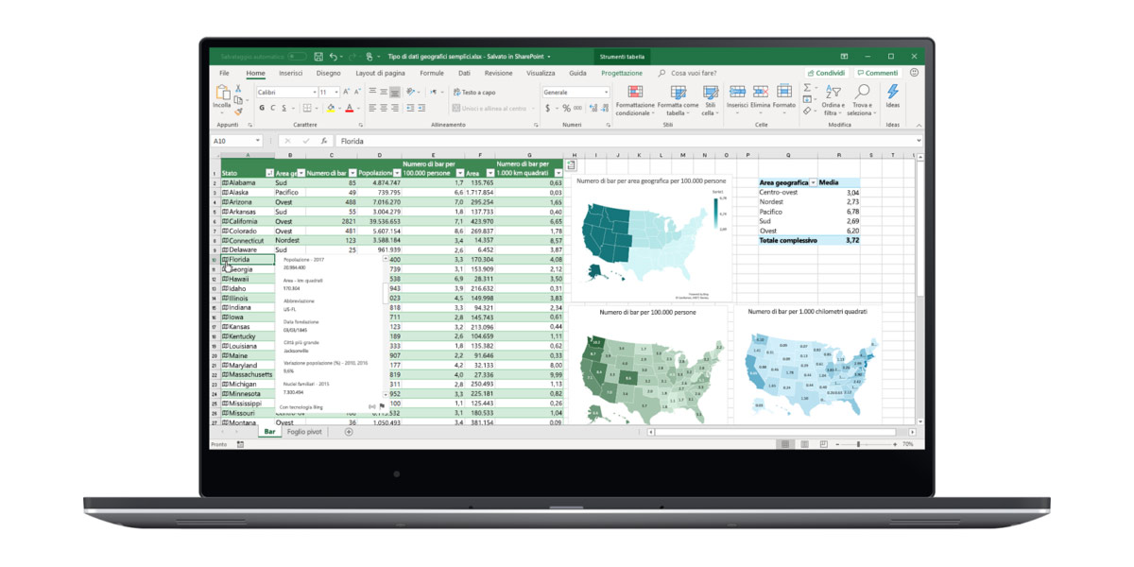Image resolution: width=1134 pixels, height=567 pixels.
Task: Select the cell containing Alabama
Action: coord(248,182)
